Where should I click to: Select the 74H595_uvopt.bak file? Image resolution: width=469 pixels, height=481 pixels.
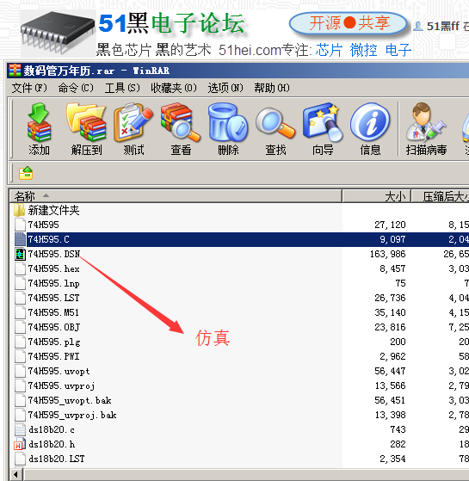[70, 400]
